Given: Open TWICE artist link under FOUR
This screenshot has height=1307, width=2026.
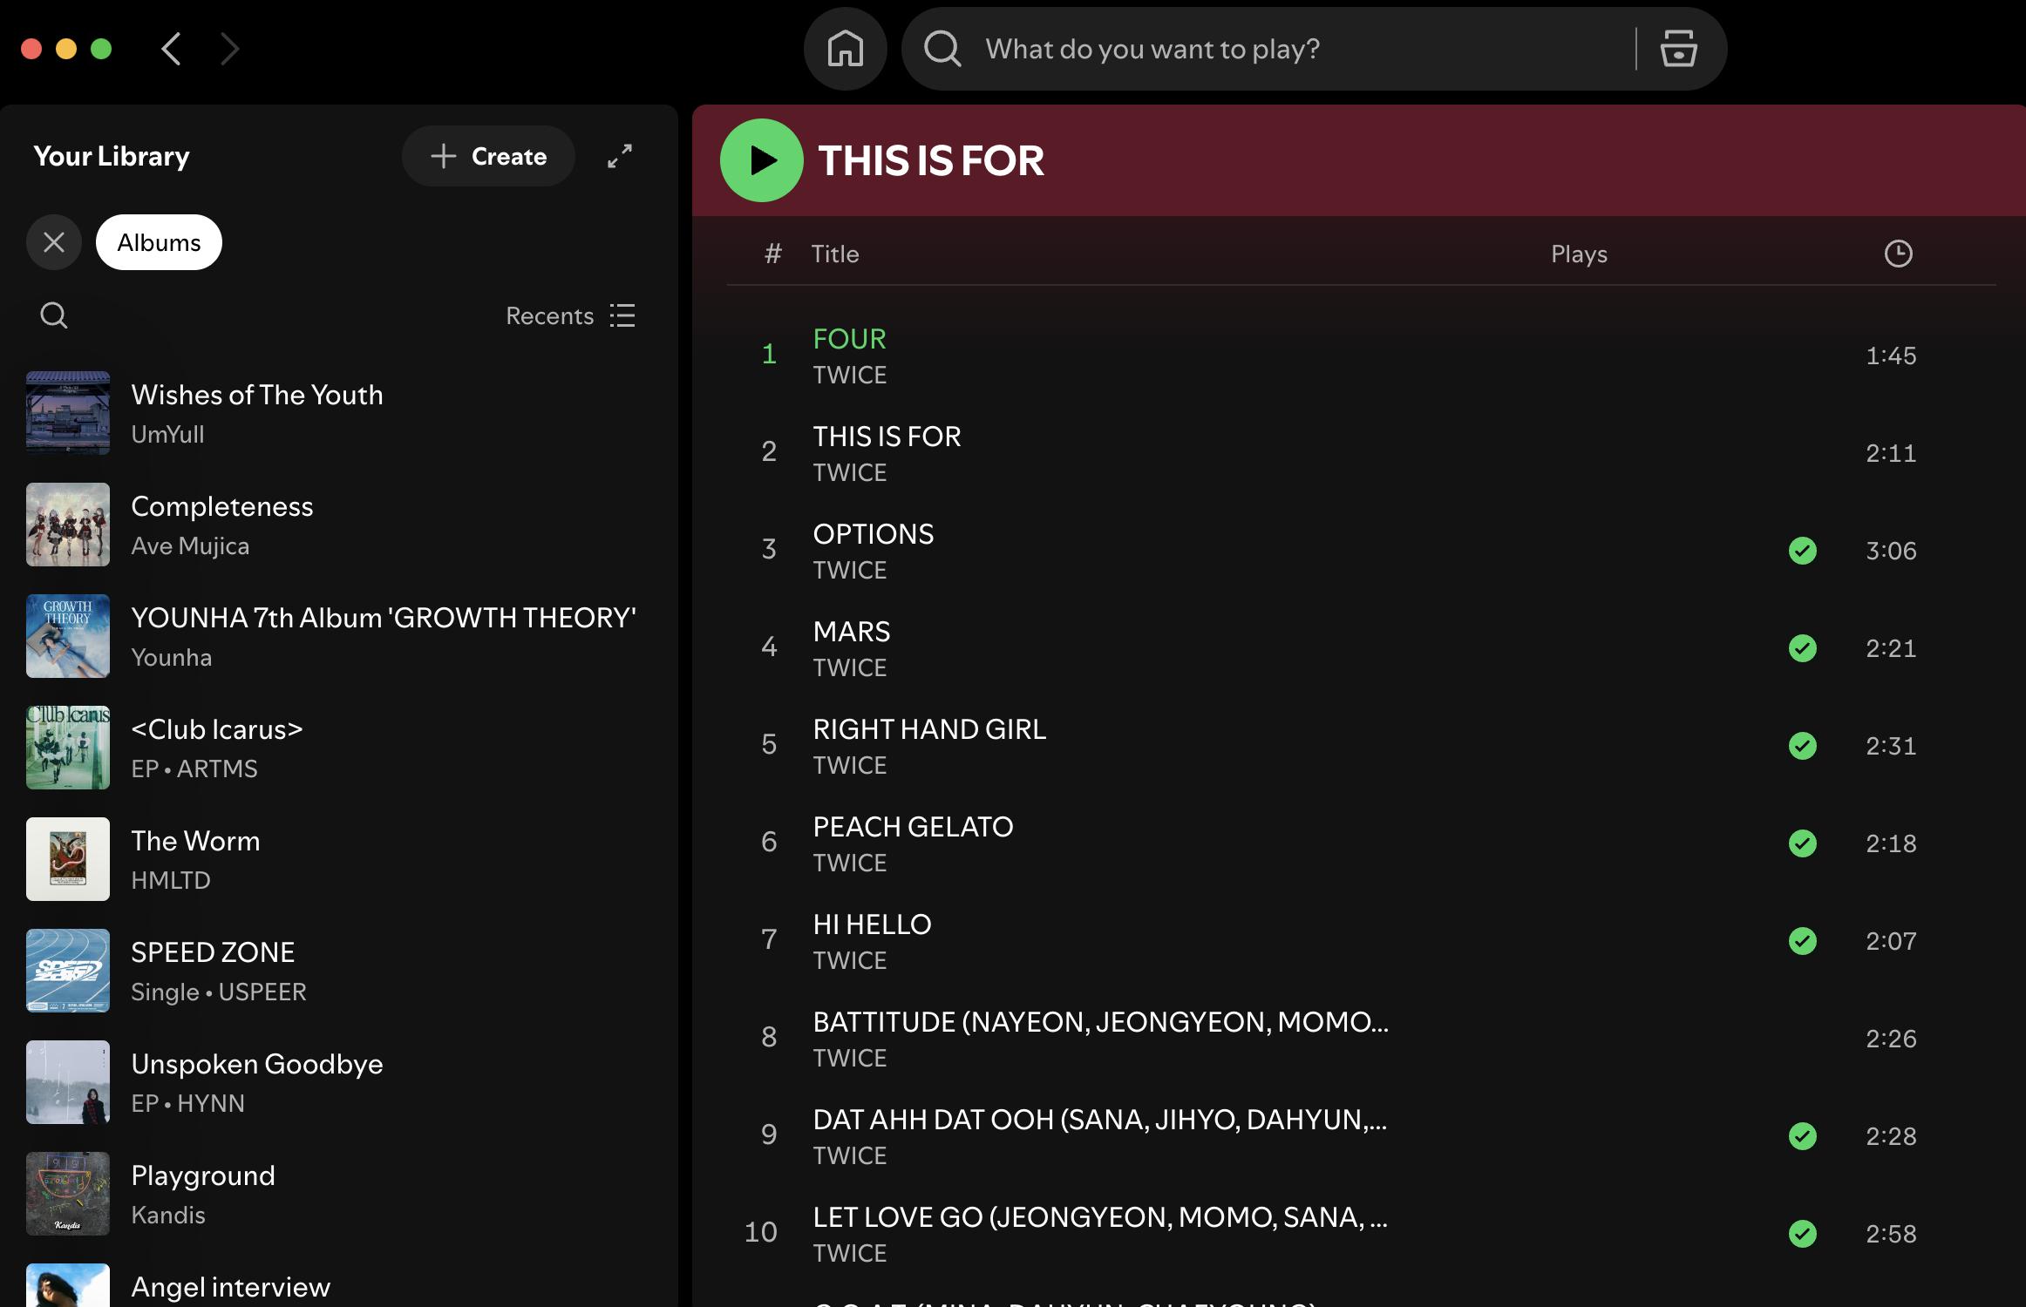Looking at the screenshot, I should (849, 375).
